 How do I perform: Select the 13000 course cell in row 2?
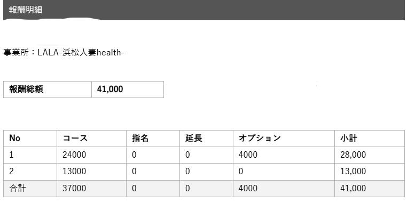pyautogui.click(x=91, y=172)
